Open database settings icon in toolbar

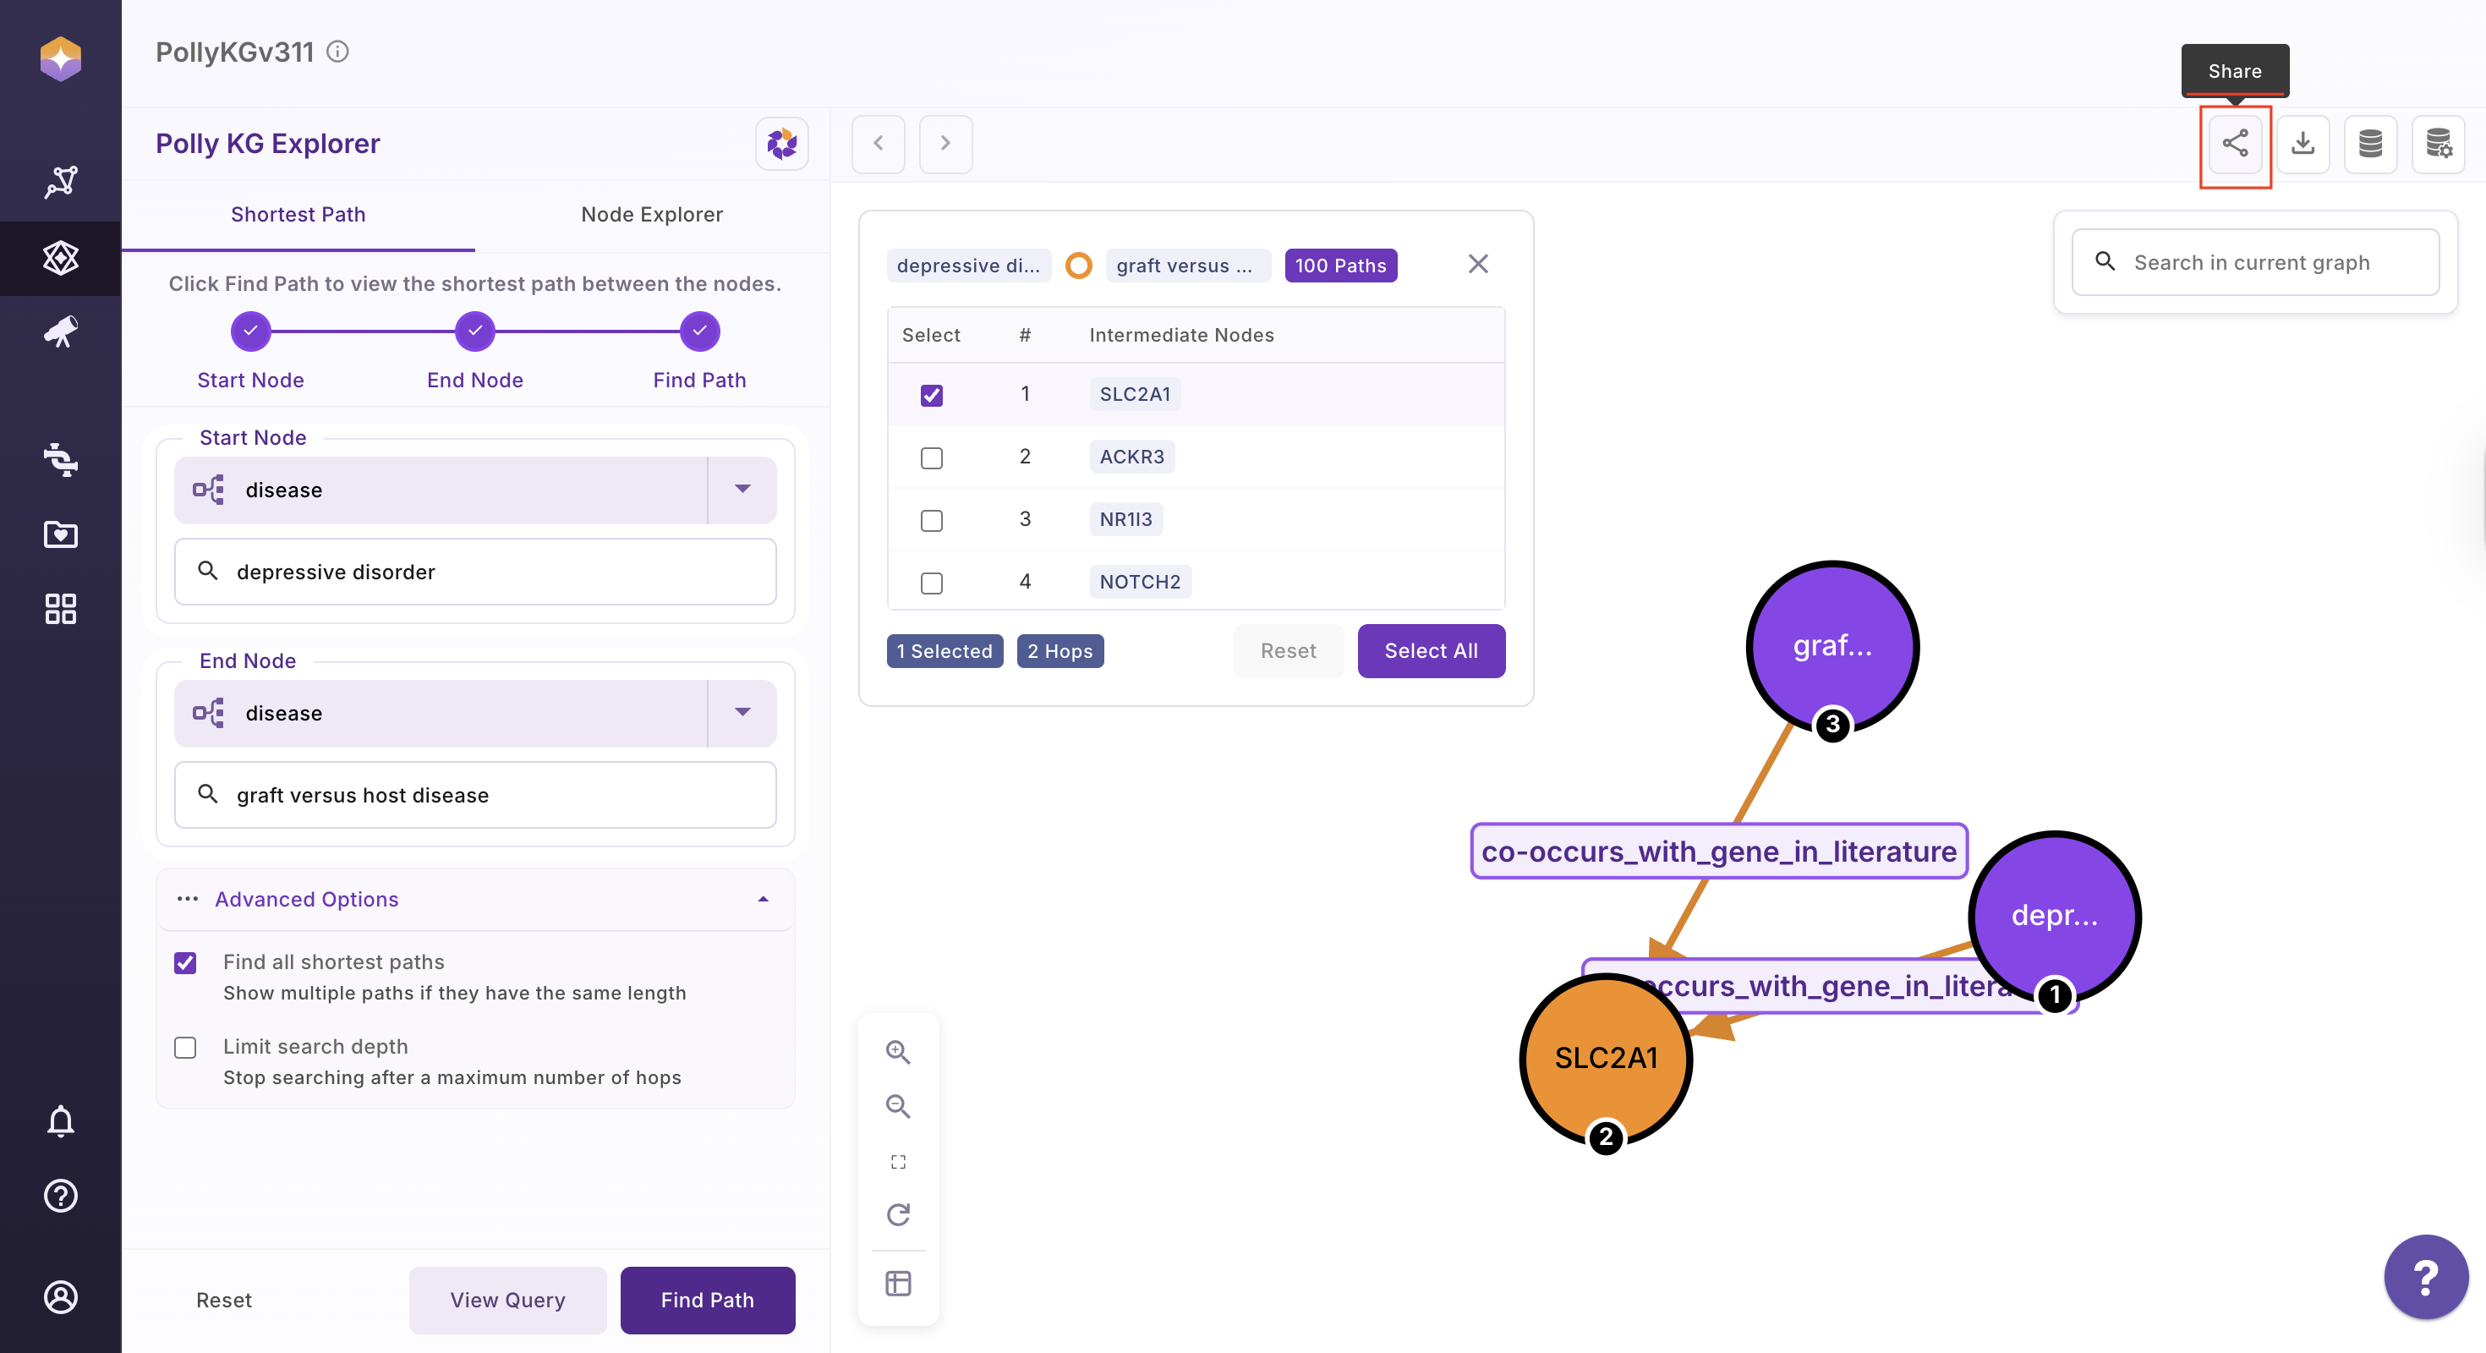pyautogui.click(x=2438, y=144)
